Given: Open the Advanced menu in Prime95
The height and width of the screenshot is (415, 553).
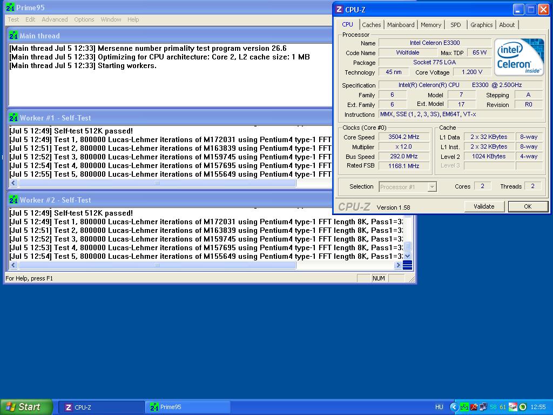Looking at the screenshot, I should (55, 19).
